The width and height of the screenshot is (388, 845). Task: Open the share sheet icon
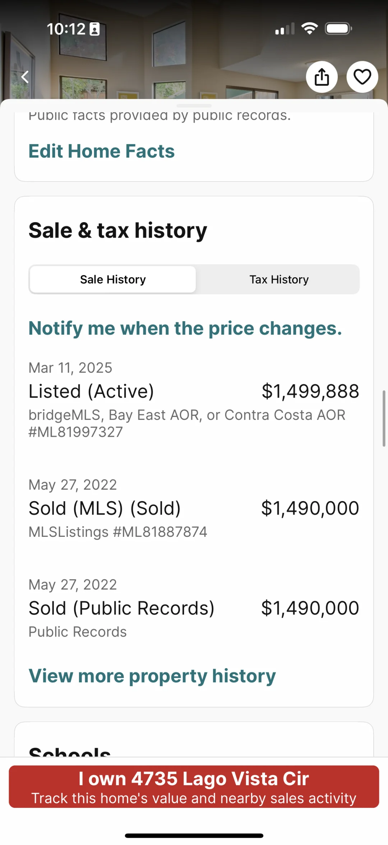pos(322,77)
